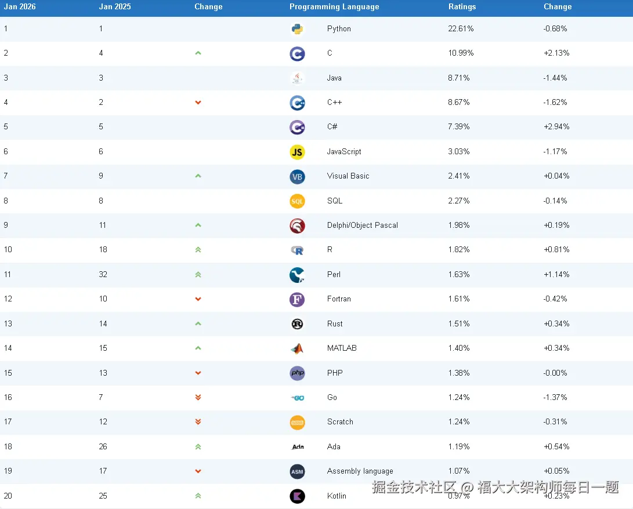Click the C language logo icon
This screenshot has width=633, height=509.
point(297,54)
